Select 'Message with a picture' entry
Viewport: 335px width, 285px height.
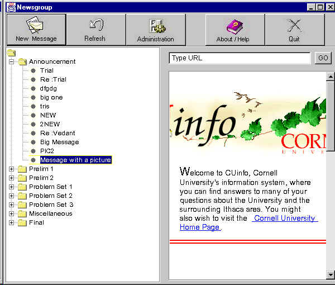coord(75,160)
